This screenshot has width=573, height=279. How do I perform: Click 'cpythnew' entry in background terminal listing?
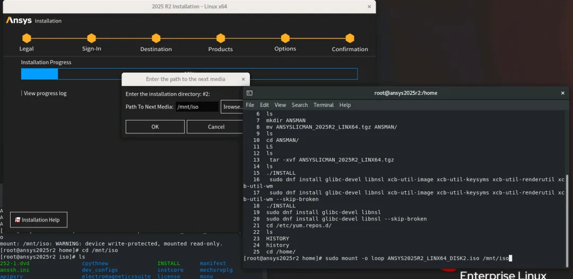click(95, 264)
